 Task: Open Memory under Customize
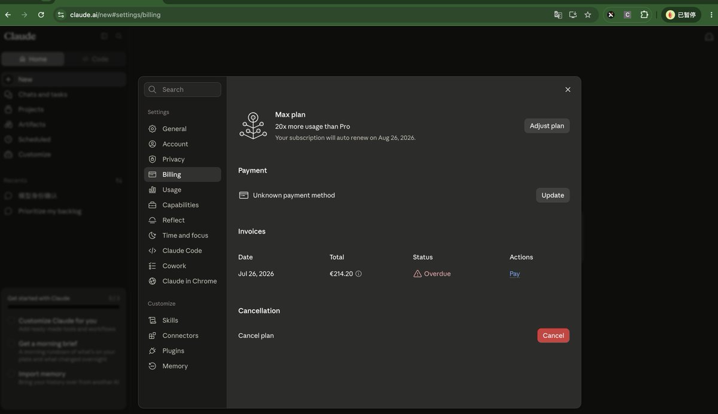click(182, 366)
